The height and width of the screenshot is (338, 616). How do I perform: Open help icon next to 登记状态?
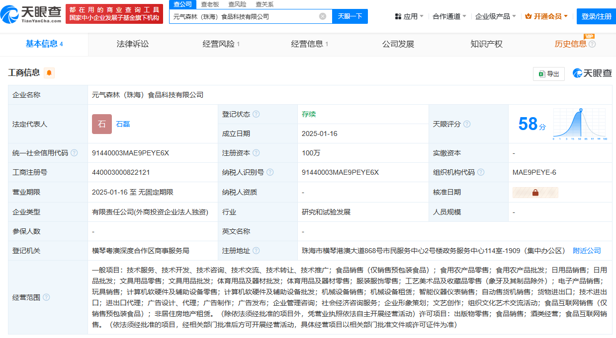tap(256, 114)
